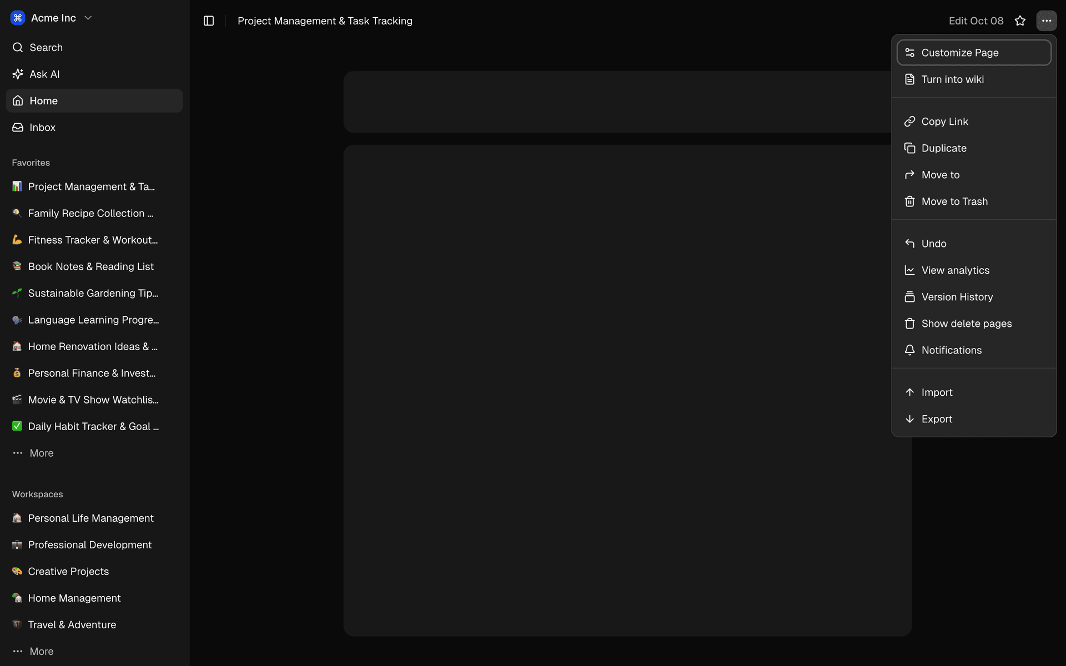Viewport: 1066px width, 666px height.
Task: Select Home in the sidebar
Action: click(x=43, y=100)
